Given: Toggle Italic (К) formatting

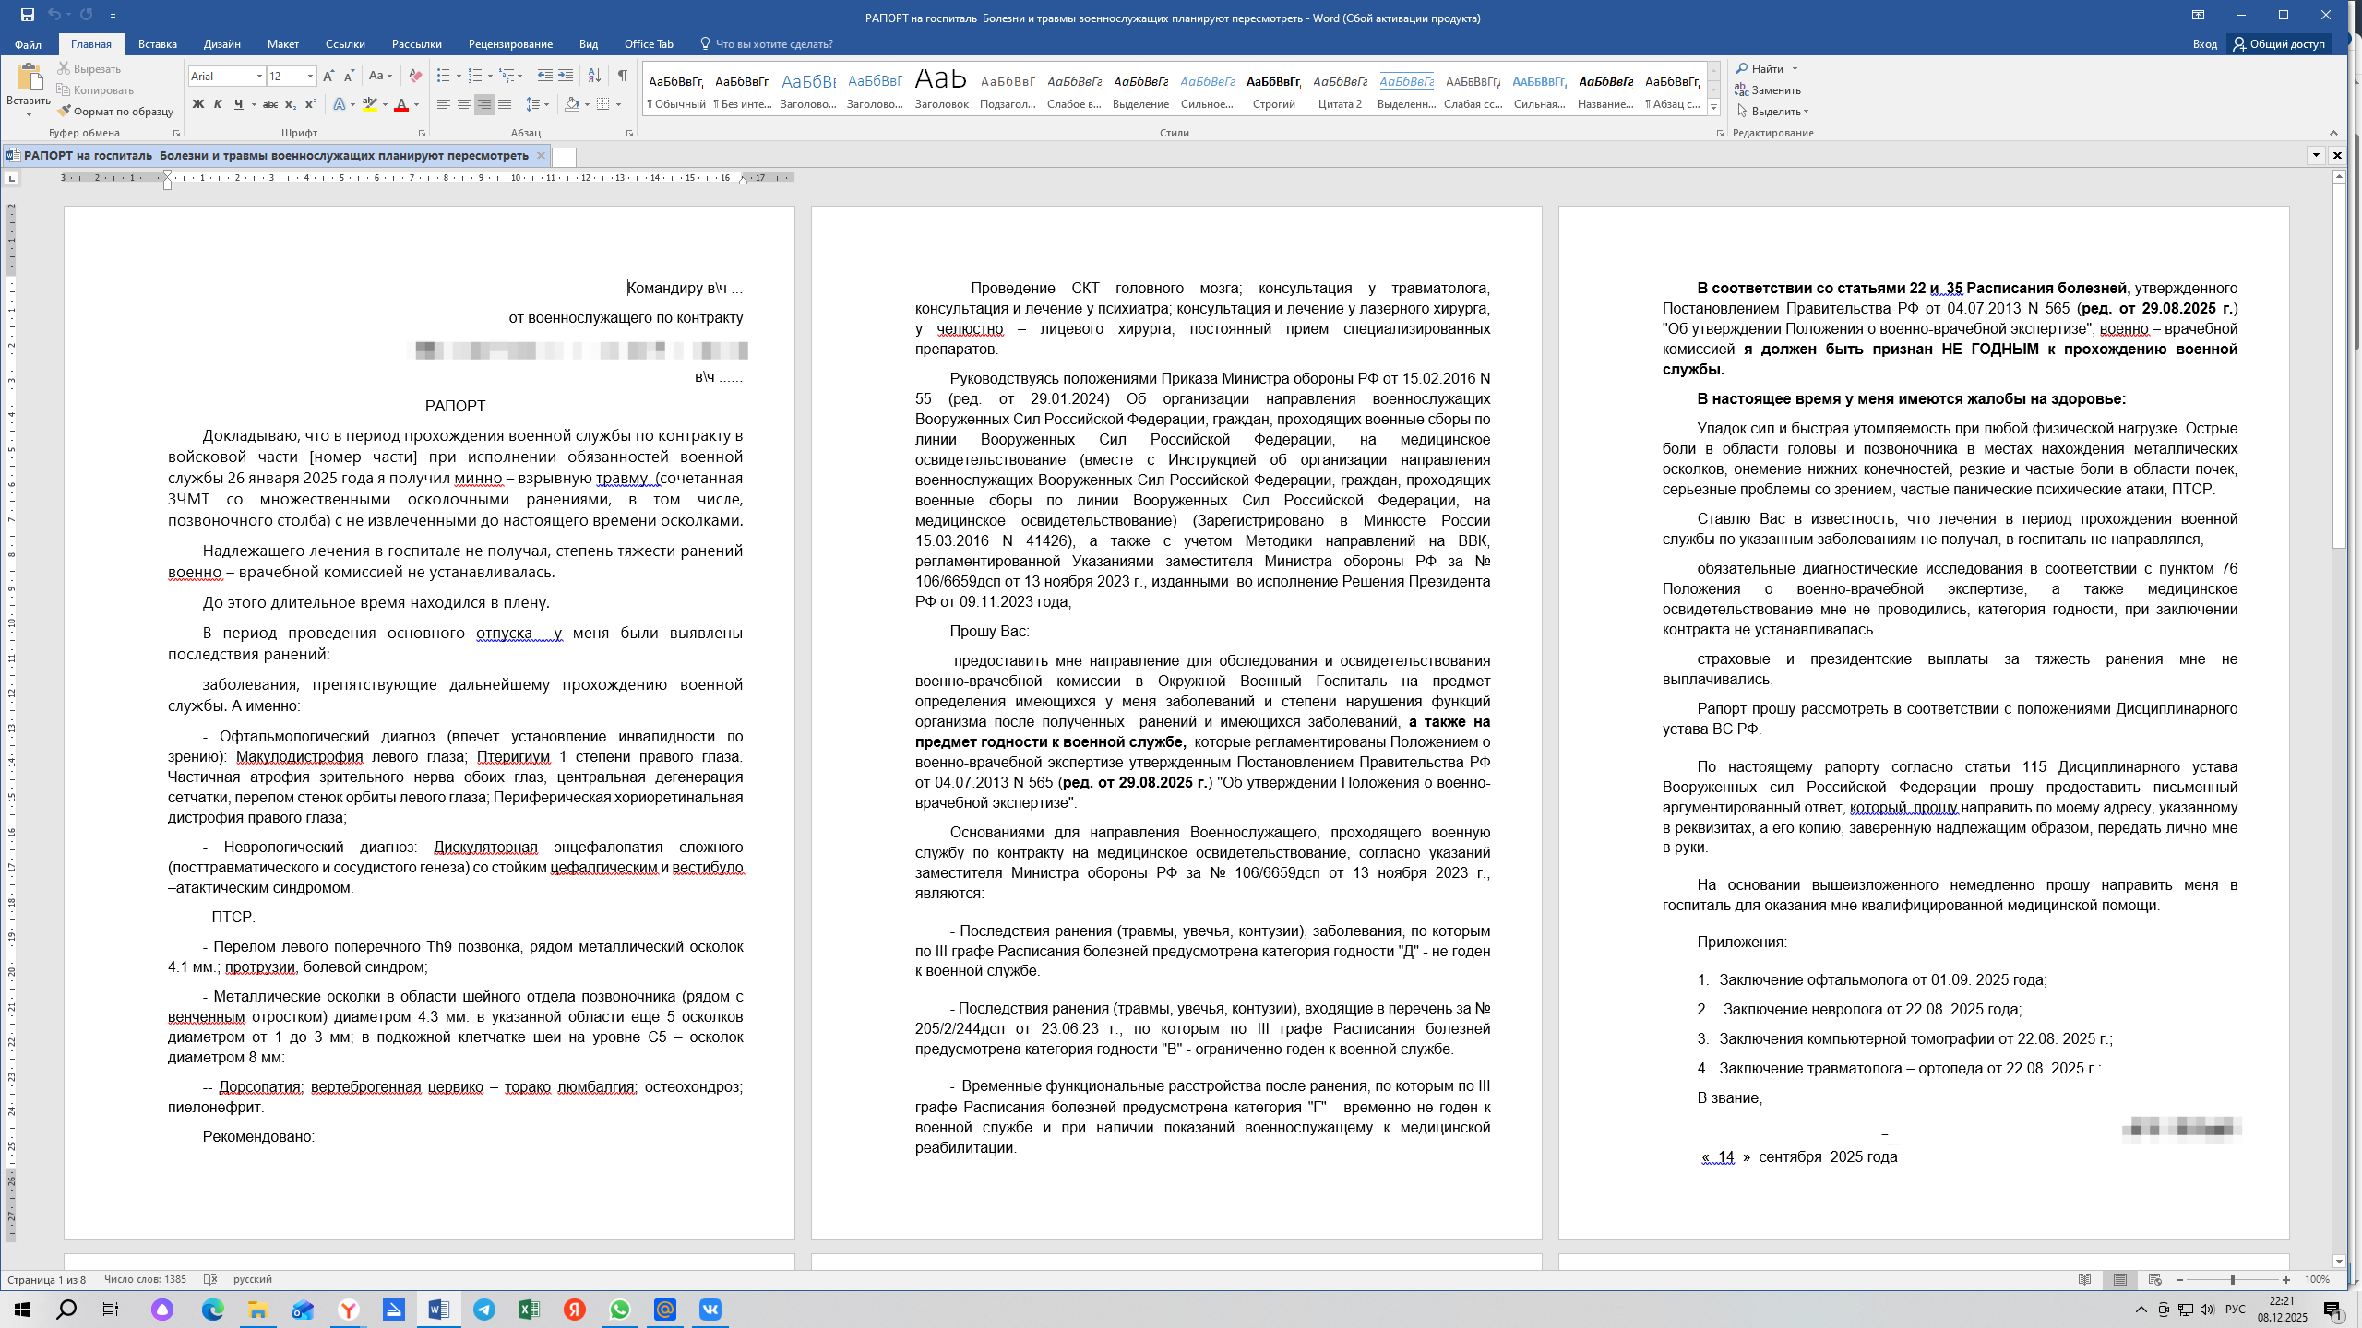Looking at the screenshot, I should [x=218, y=104].
